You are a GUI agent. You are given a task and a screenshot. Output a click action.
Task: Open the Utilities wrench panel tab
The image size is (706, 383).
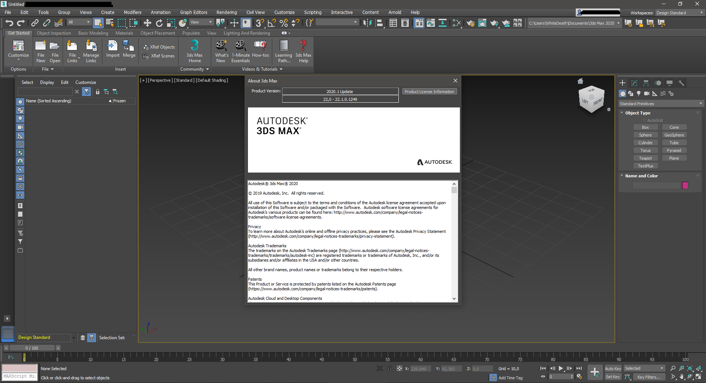coord(681,83)
